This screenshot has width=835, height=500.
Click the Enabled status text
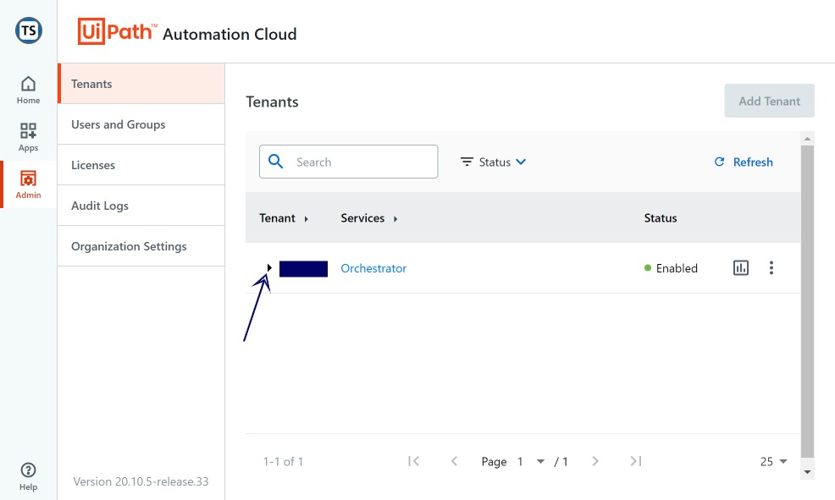coord(677,268)
